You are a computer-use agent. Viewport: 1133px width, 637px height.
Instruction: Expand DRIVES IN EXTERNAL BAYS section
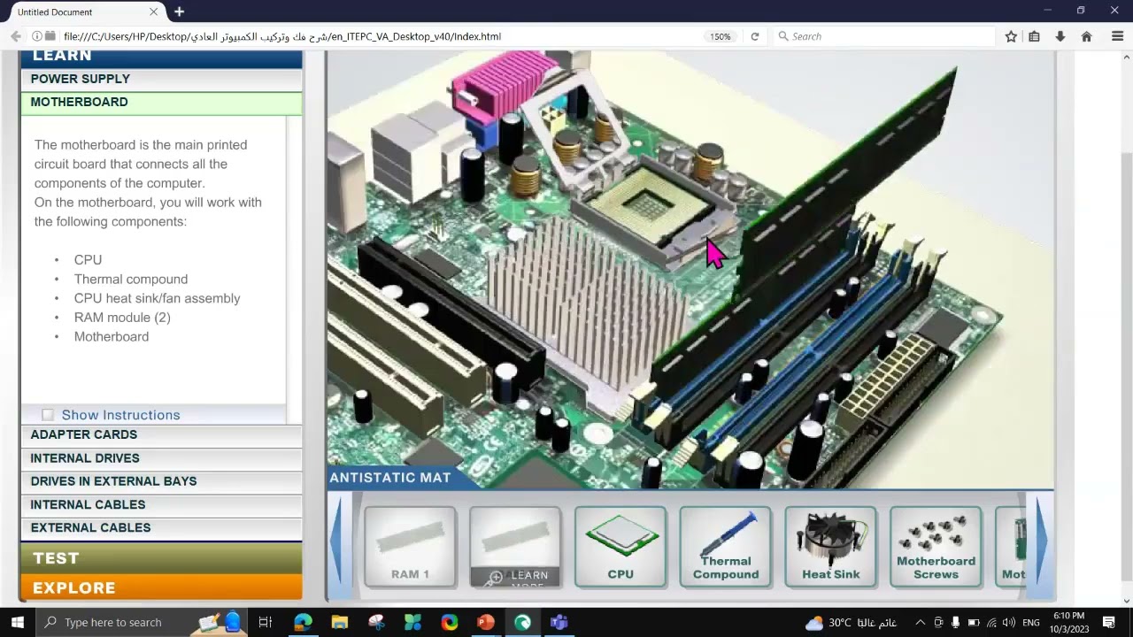tap(161, 481)
